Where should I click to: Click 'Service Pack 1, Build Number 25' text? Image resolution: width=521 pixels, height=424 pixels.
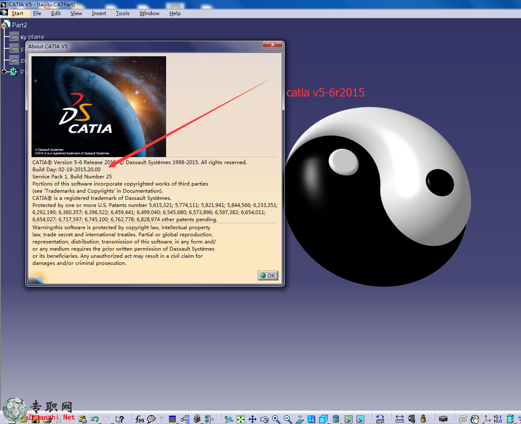tap(72, 177)
